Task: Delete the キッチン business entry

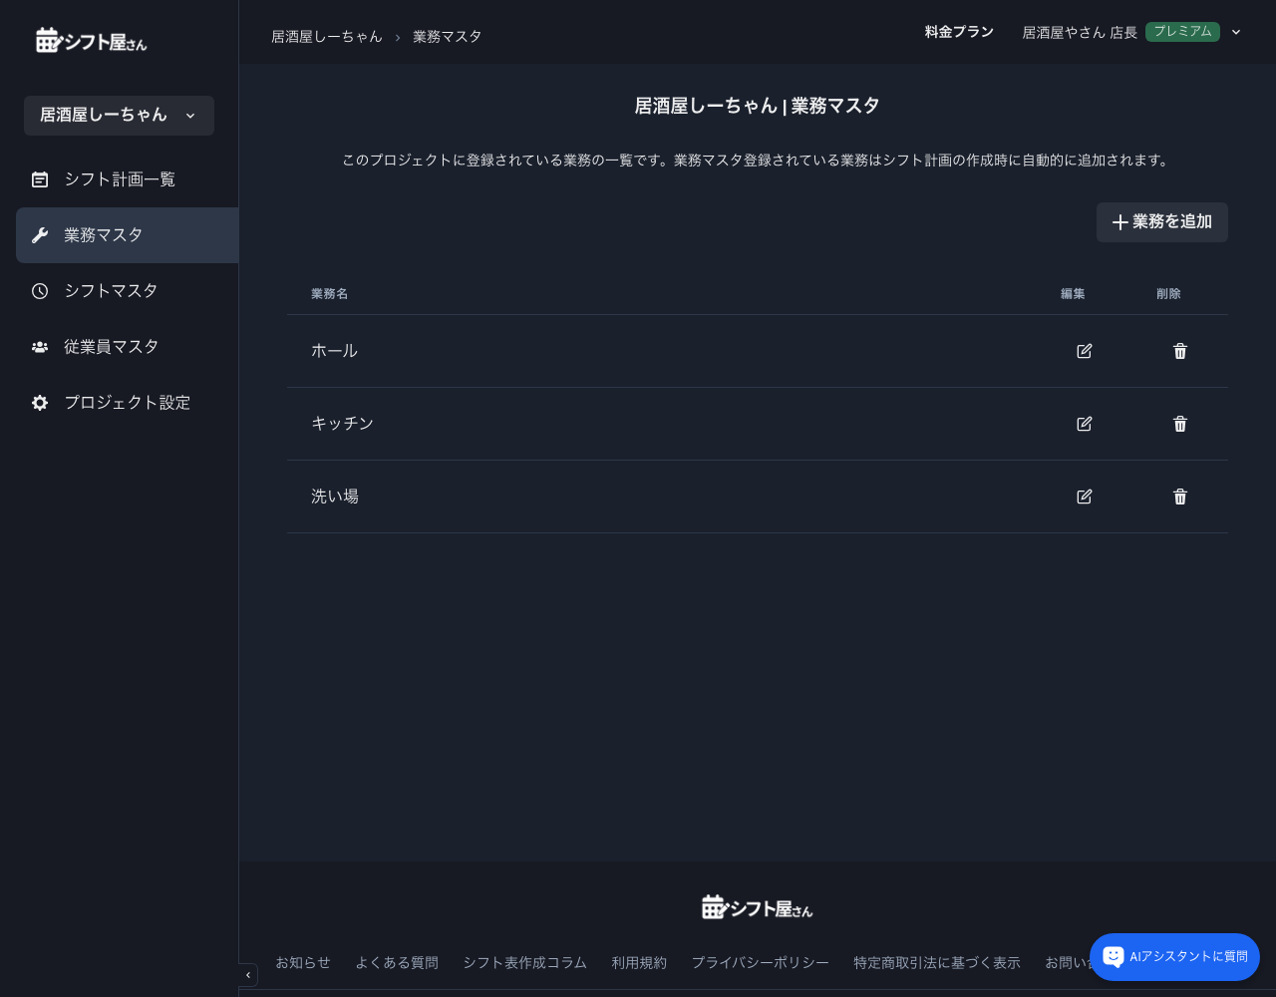Action: pos(1179,424)
